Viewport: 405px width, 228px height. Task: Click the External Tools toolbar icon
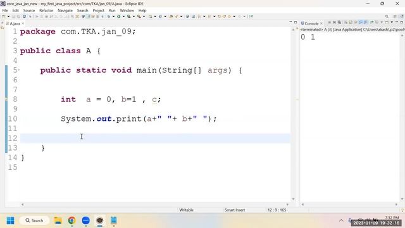tap(139, 16)
